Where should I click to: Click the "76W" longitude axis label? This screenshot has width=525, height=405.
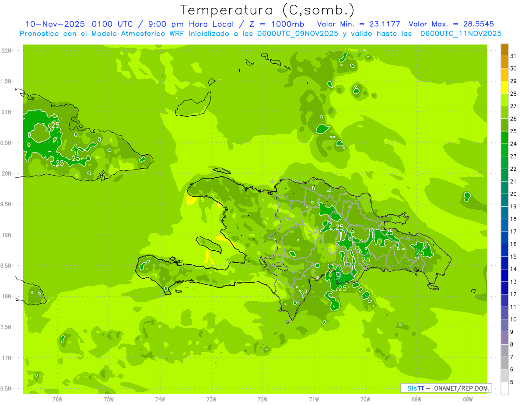coord(57,399)
